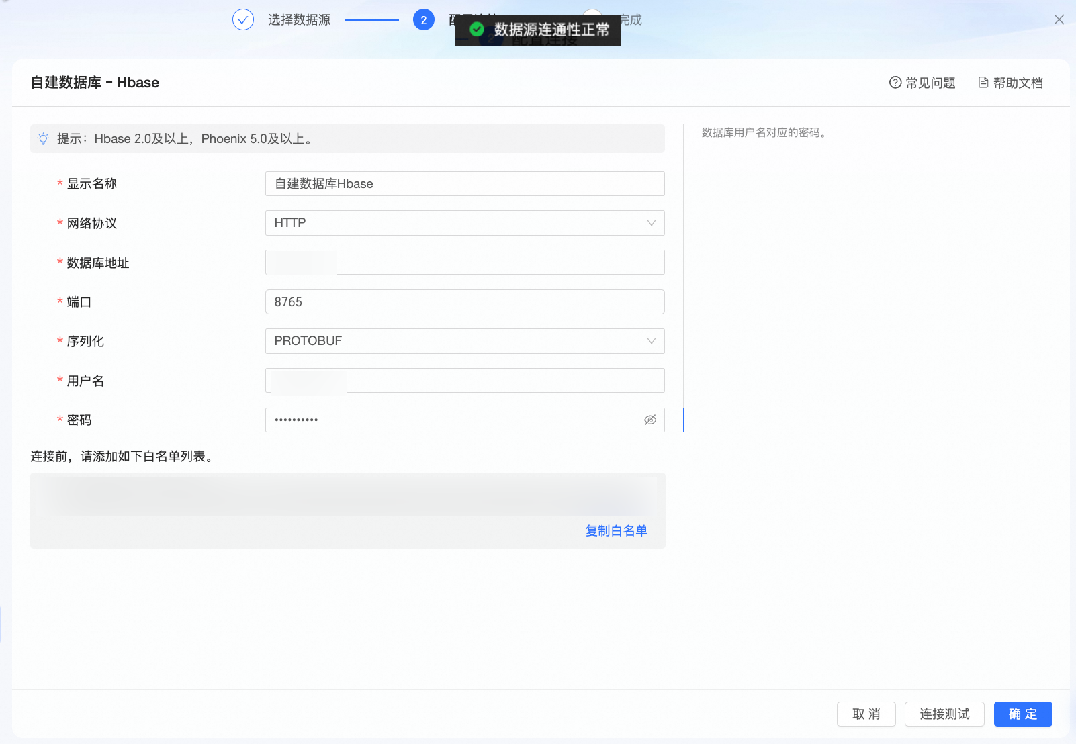Copy whitelist via 复制白名单 link

pyautogui.click(x=616, y=531)
